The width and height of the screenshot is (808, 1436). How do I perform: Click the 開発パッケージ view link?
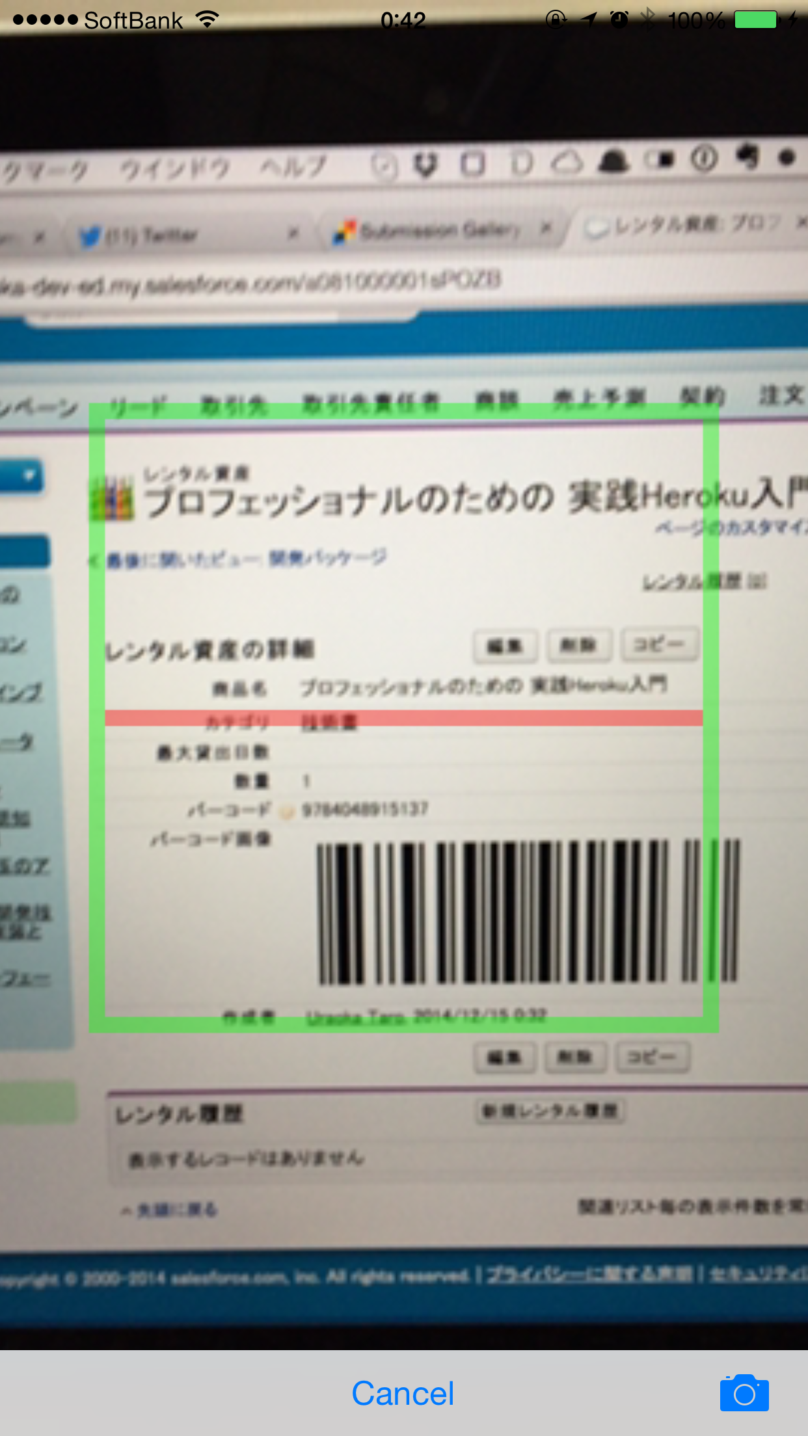click(328, 557)
